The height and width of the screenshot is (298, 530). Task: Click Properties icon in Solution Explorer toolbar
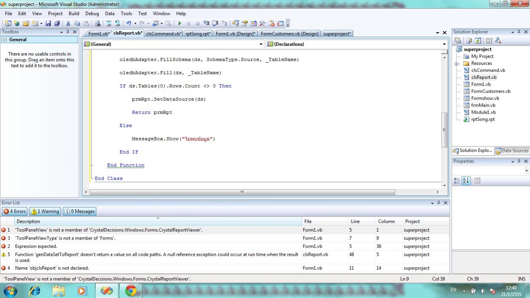coord(458,40)
